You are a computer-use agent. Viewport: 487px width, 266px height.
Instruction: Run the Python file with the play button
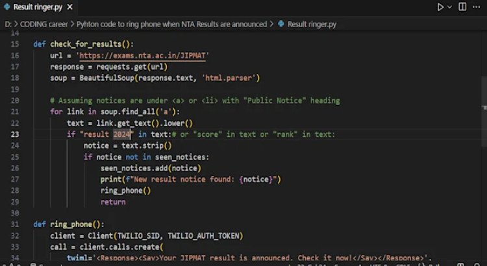(x=440, y=7)
